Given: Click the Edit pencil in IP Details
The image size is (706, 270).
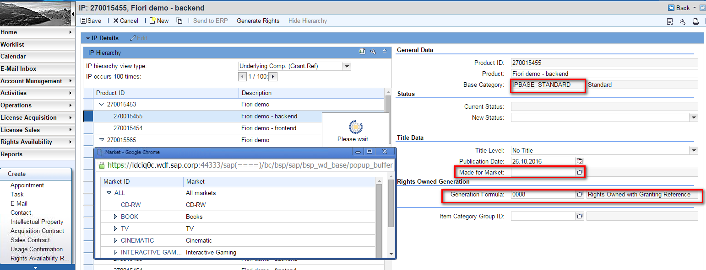Looking at the screenshot, I should (139, 38).
